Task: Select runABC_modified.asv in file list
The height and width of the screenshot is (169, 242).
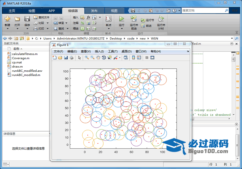Action: pos(27,71)
